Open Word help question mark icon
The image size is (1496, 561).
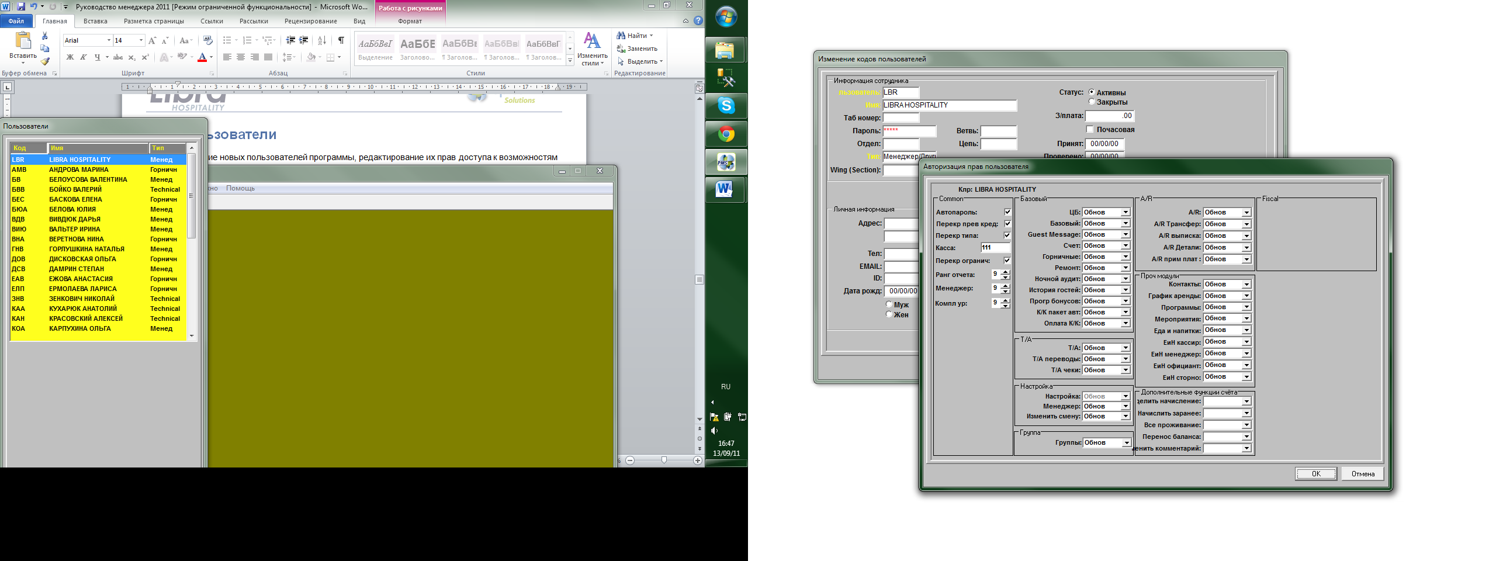click(698, 20)
